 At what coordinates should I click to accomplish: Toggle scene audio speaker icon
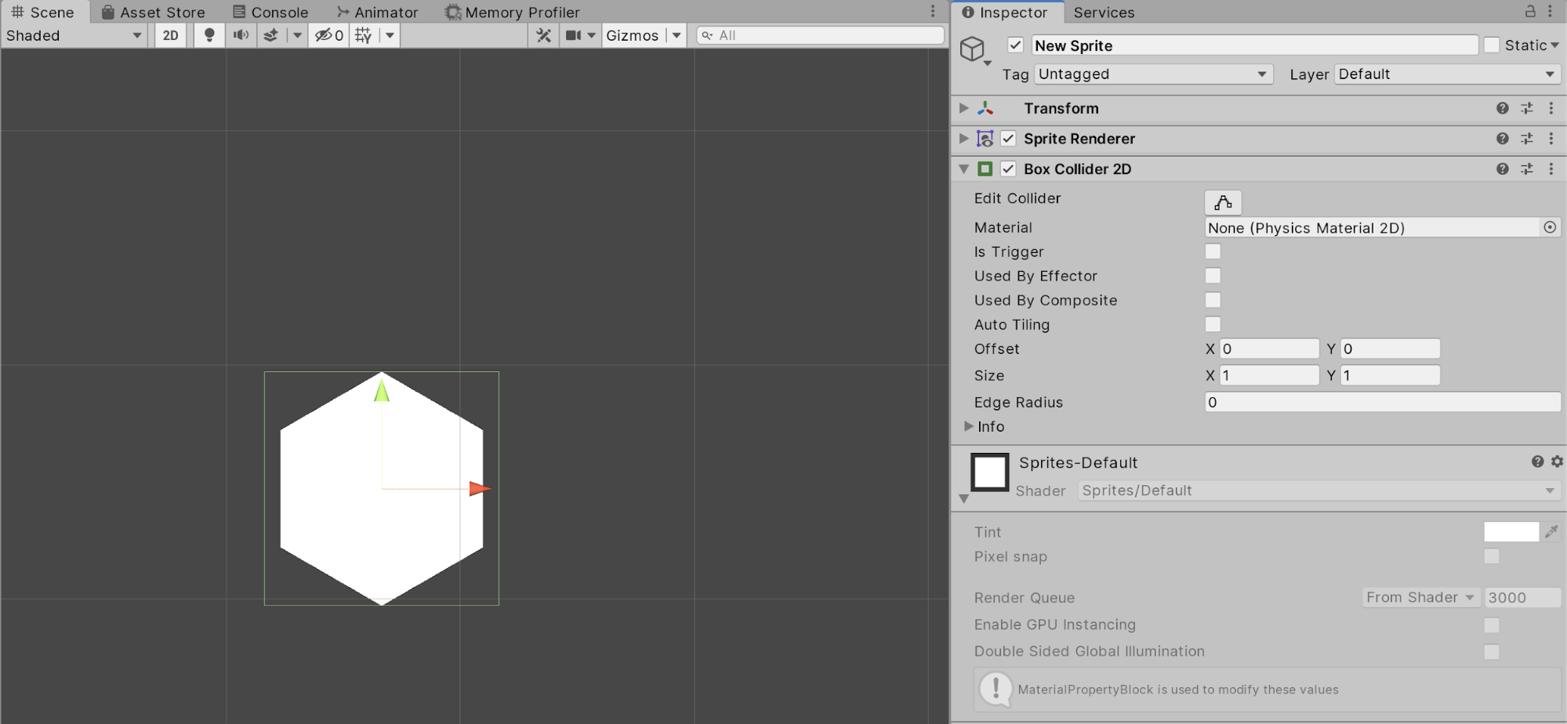241,35
